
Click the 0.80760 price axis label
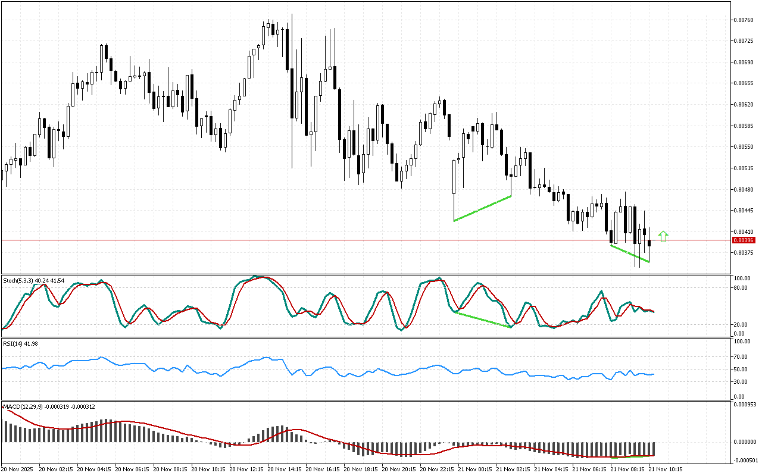point(744,20)
